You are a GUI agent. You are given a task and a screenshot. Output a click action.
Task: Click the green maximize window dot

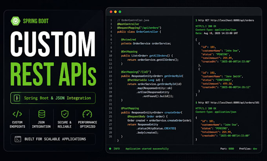tap(120, 12)
